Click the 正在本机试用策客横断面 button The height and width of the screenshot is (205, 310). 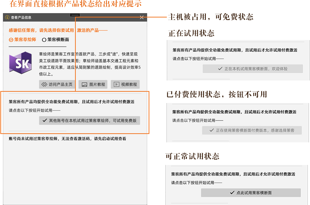pyautogui.click(x=253, y=69)
